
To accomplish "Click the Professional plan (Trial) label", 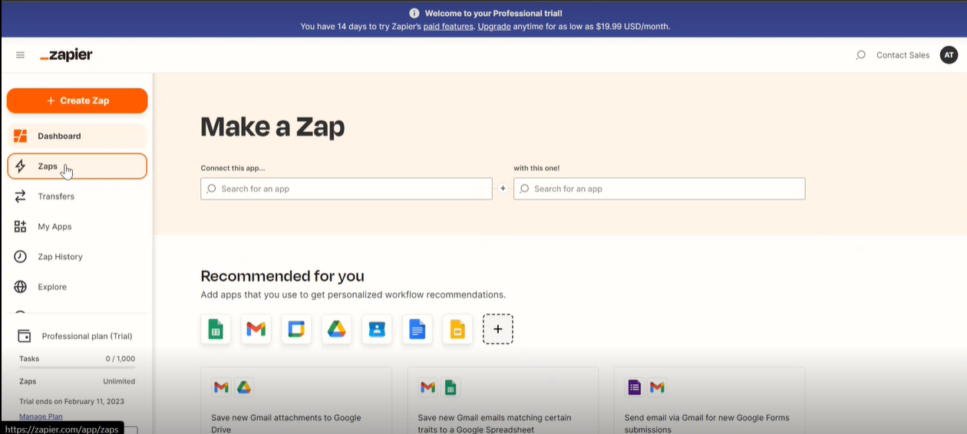I will pos(87,336).
